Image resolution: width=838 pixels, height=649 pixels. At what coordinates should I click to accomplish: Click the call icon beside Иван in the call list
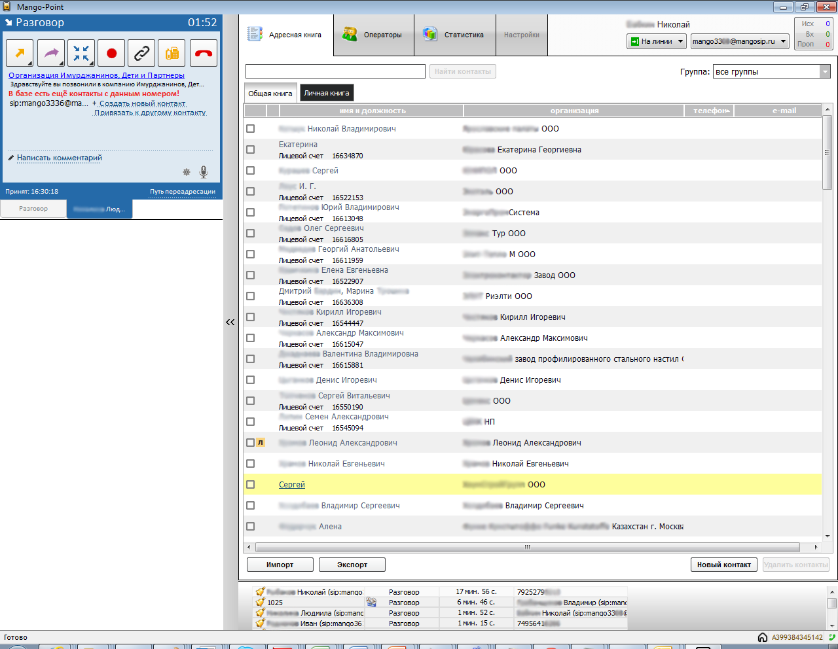pos(260,623)
